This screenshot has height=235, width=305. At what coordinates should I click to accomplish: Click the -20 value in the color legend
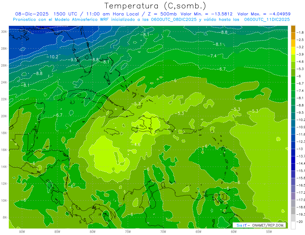pos(300,222)
